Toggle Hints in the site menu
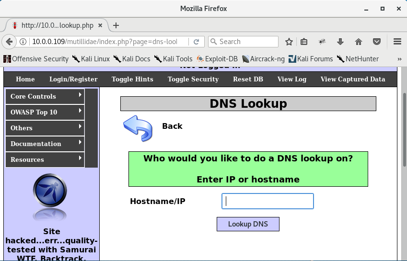 coord(132,79)
